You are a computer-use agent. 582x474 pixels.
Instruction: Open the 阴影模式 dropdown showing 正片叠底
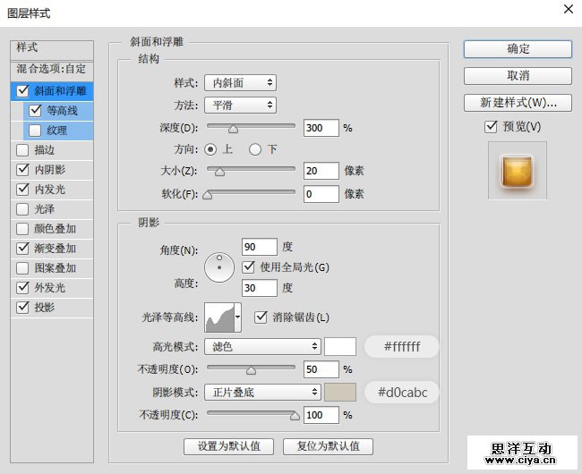[x=262, y=392]
